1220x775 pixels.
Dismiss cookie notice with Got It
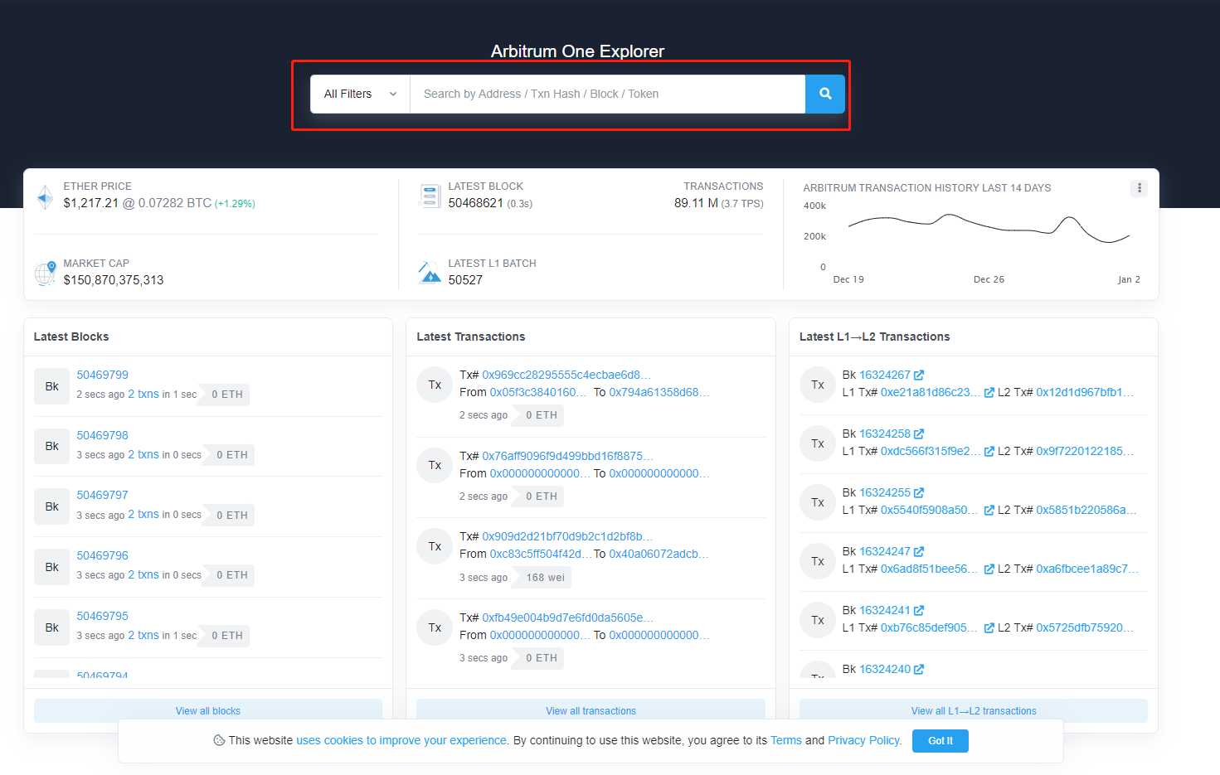940,741
